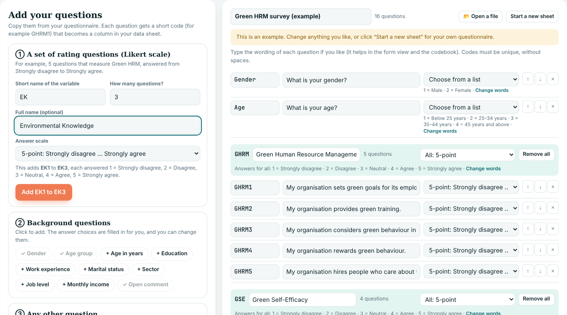Add the Education background question
Image resolution: width=567 pixels, height=315 pixels.
[172, 253]
